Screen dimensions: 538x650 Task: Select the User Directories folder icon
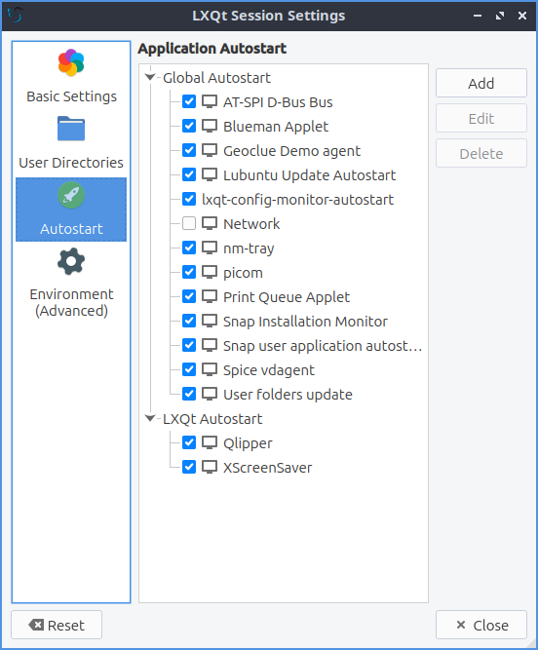click(71, 129)
